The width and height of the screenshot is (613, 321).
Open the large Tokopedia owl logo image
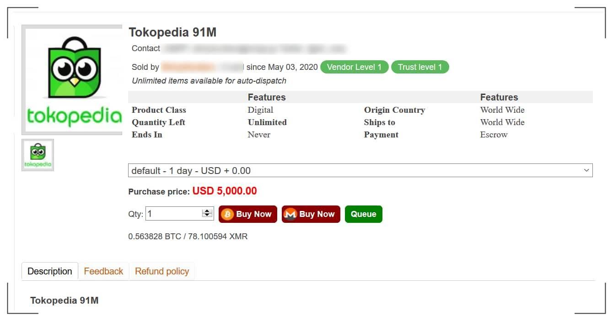point(72,80)
